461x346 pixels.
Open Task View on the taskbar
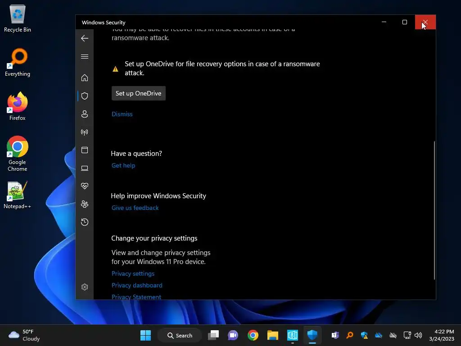pyautogui.click(x=213, y=335)
